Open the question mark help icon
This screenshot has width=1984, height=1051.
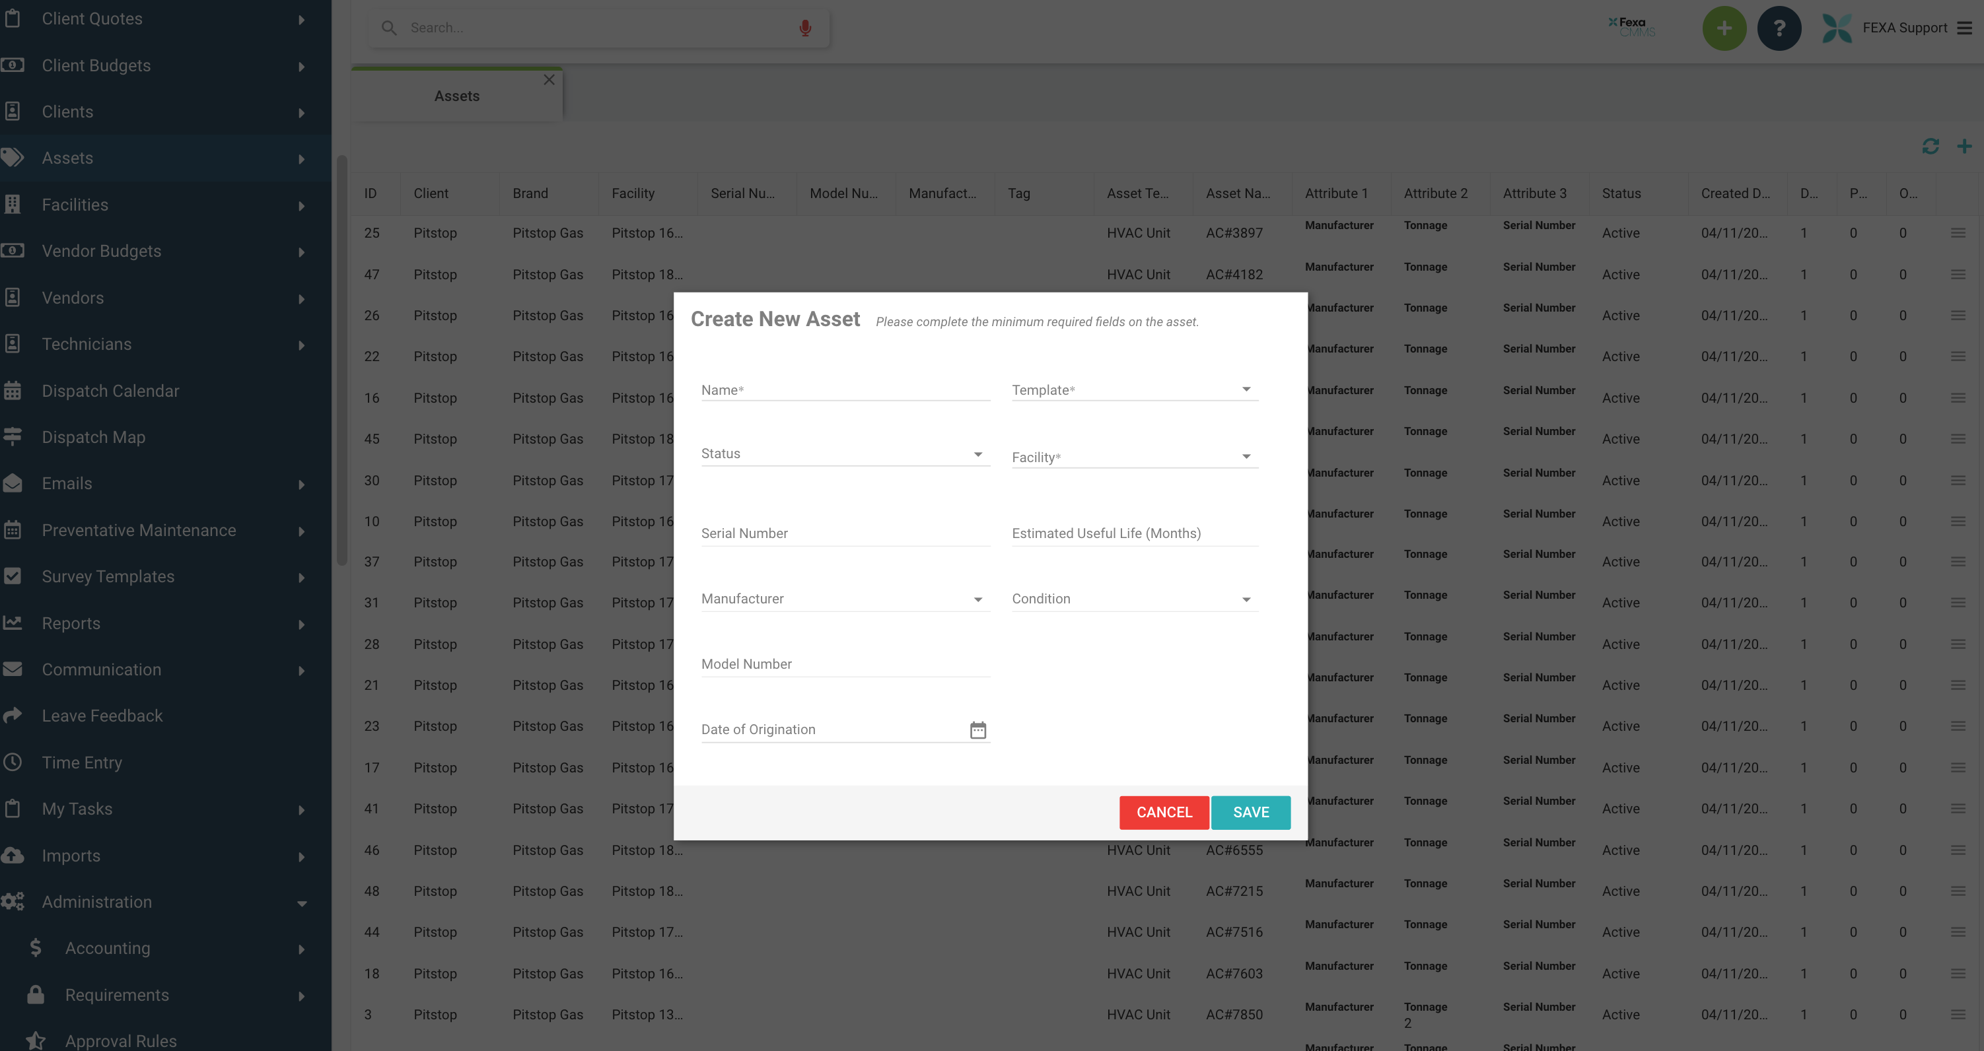click(1779, 28)
